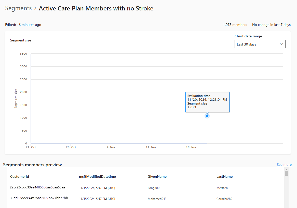Viewport: 297px width, 208px height.
Task: Navigate back via the Segments breadcrumb
Action: tap(18, 8)
